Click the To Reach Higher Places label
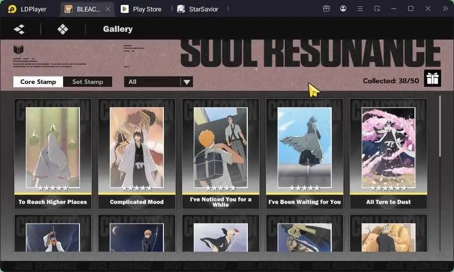 click(53, 202)
